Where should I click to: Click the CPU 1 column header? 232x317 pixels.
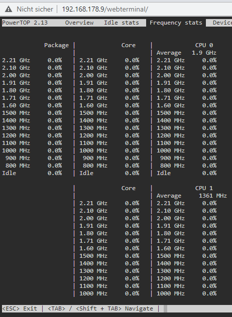(x=204, y=188)
